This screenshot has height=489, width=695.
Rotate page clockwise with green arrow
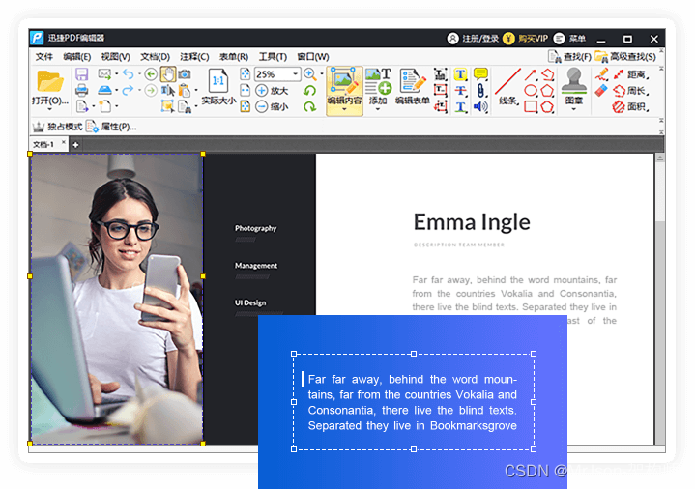[x=310, y=106]
